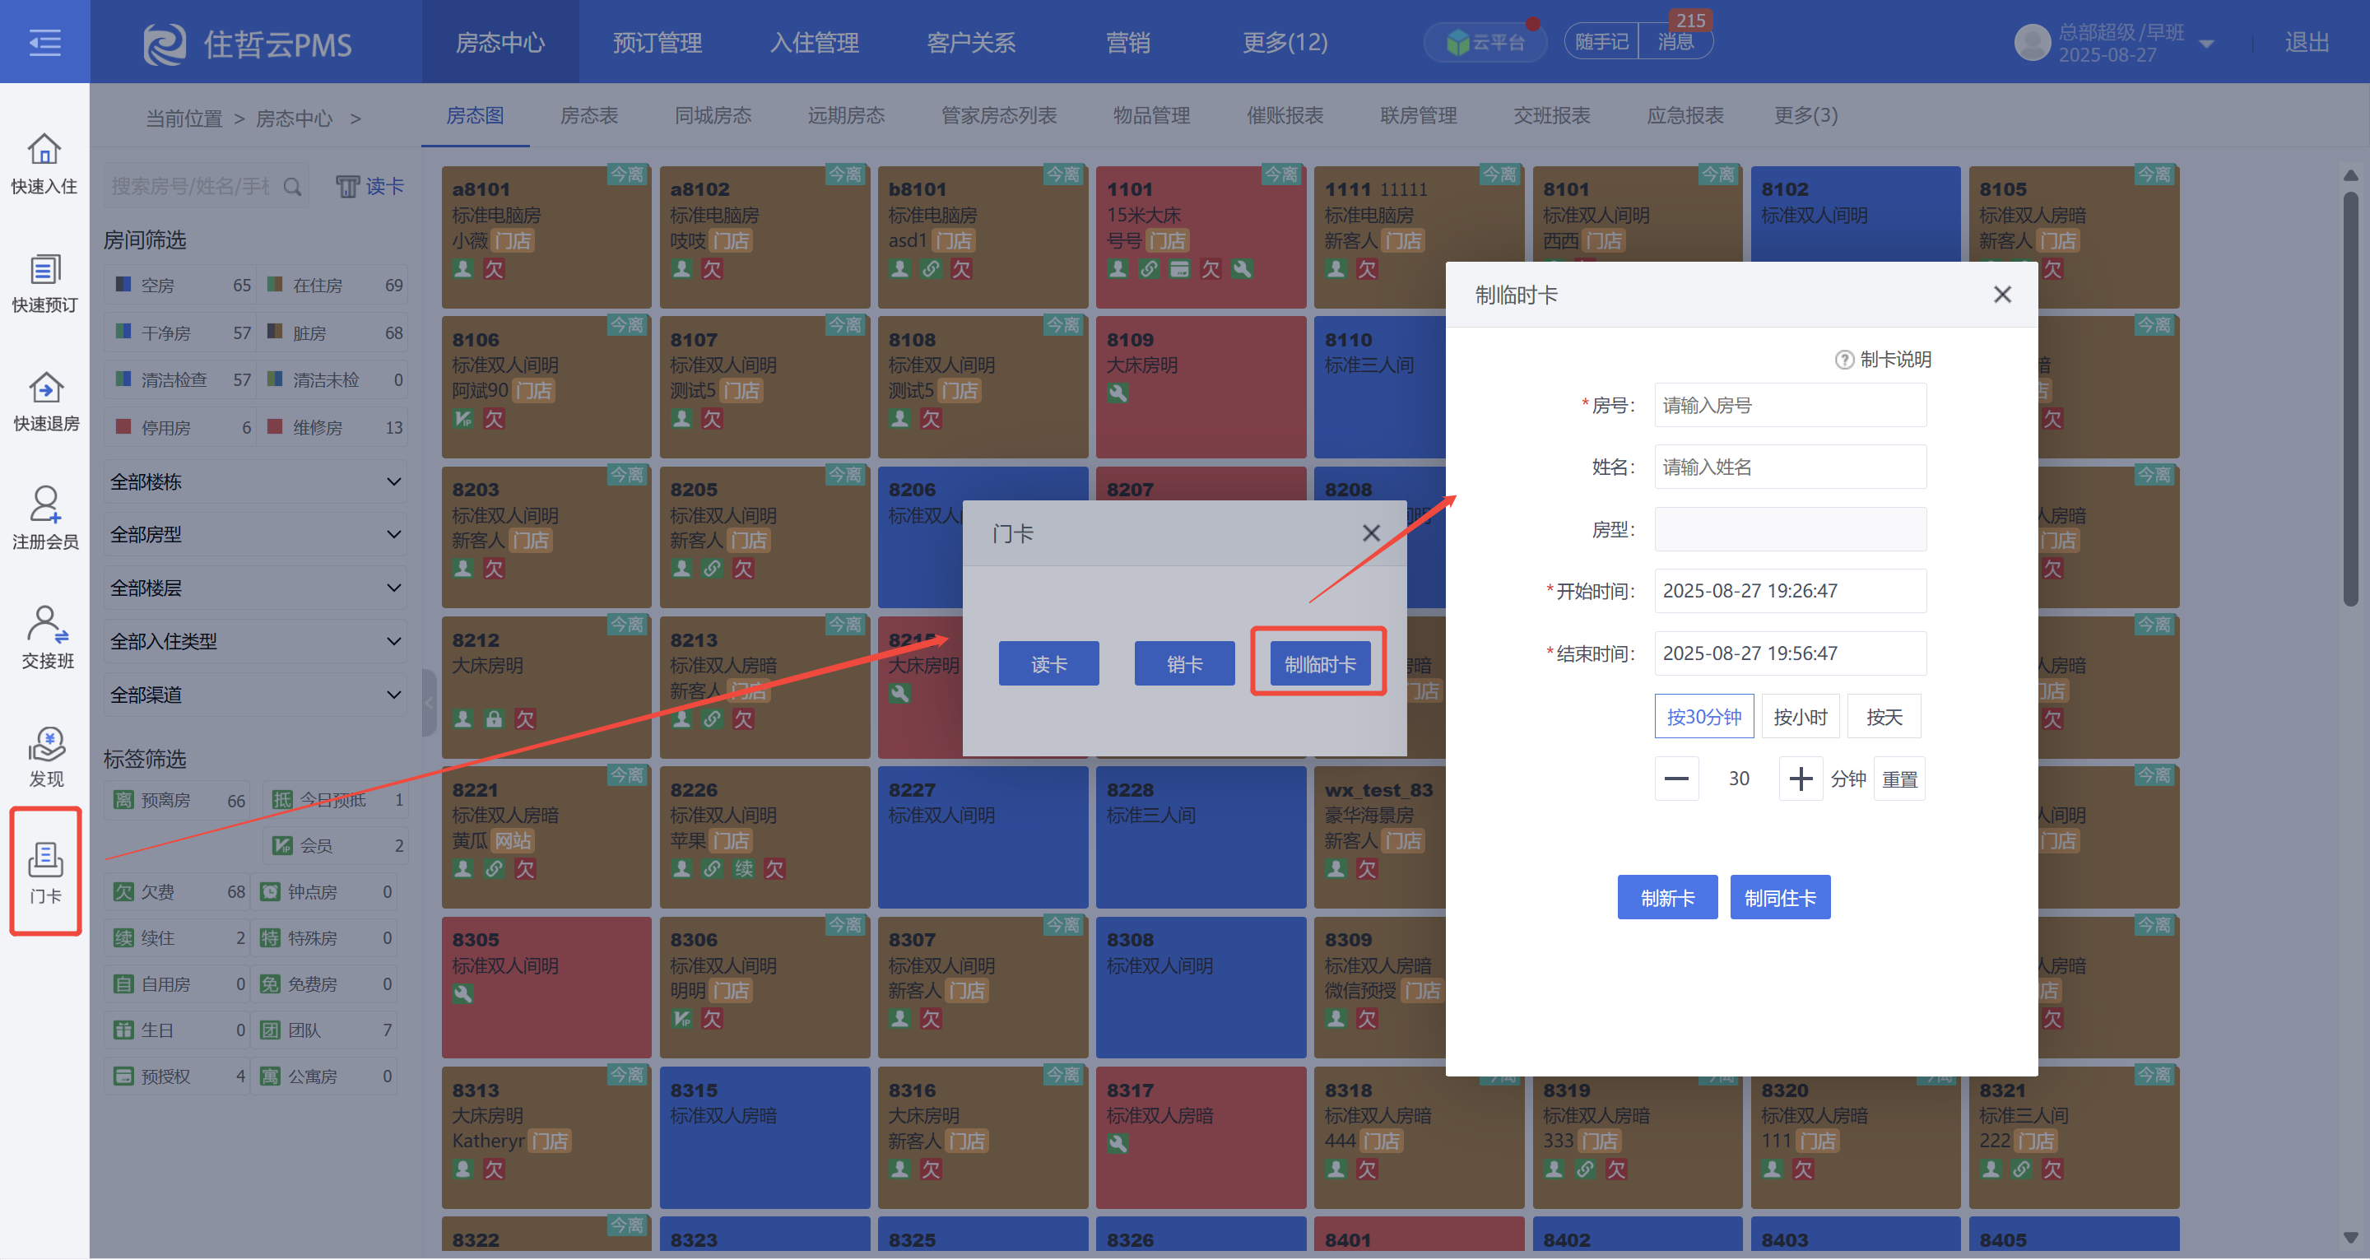
Task: Open 注册会员 person icon
Action: 45,504
